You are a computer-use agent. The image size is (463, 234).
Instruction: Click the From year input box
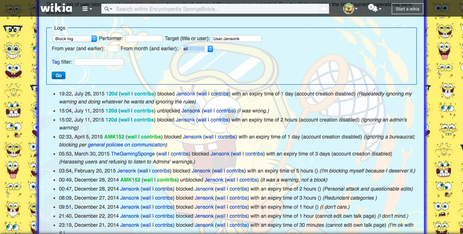click(x=113, y=48)
